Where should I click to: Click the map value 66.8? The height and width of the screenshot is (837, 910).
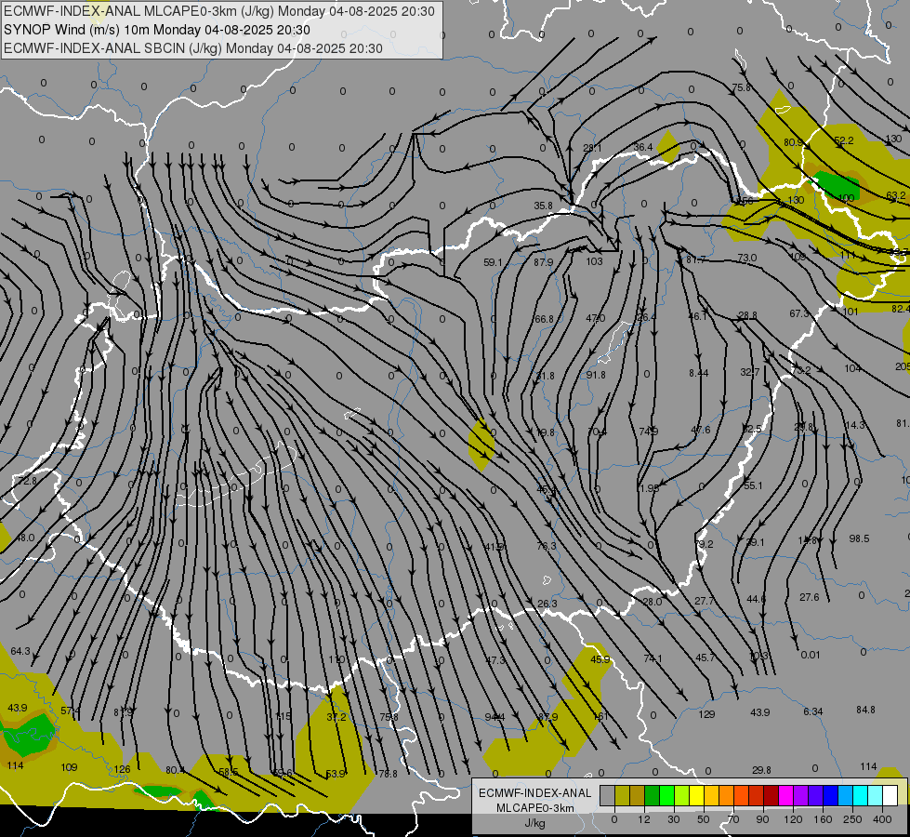coord(544,320)
